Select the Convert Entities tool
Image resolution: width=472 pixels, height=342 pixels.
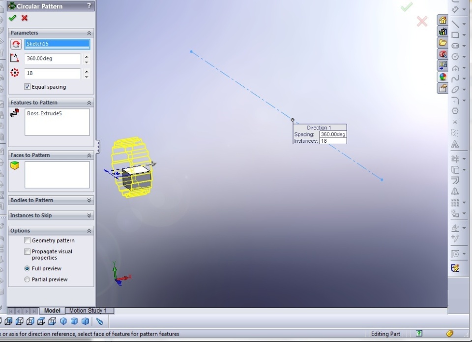click(x=455, y=170)
